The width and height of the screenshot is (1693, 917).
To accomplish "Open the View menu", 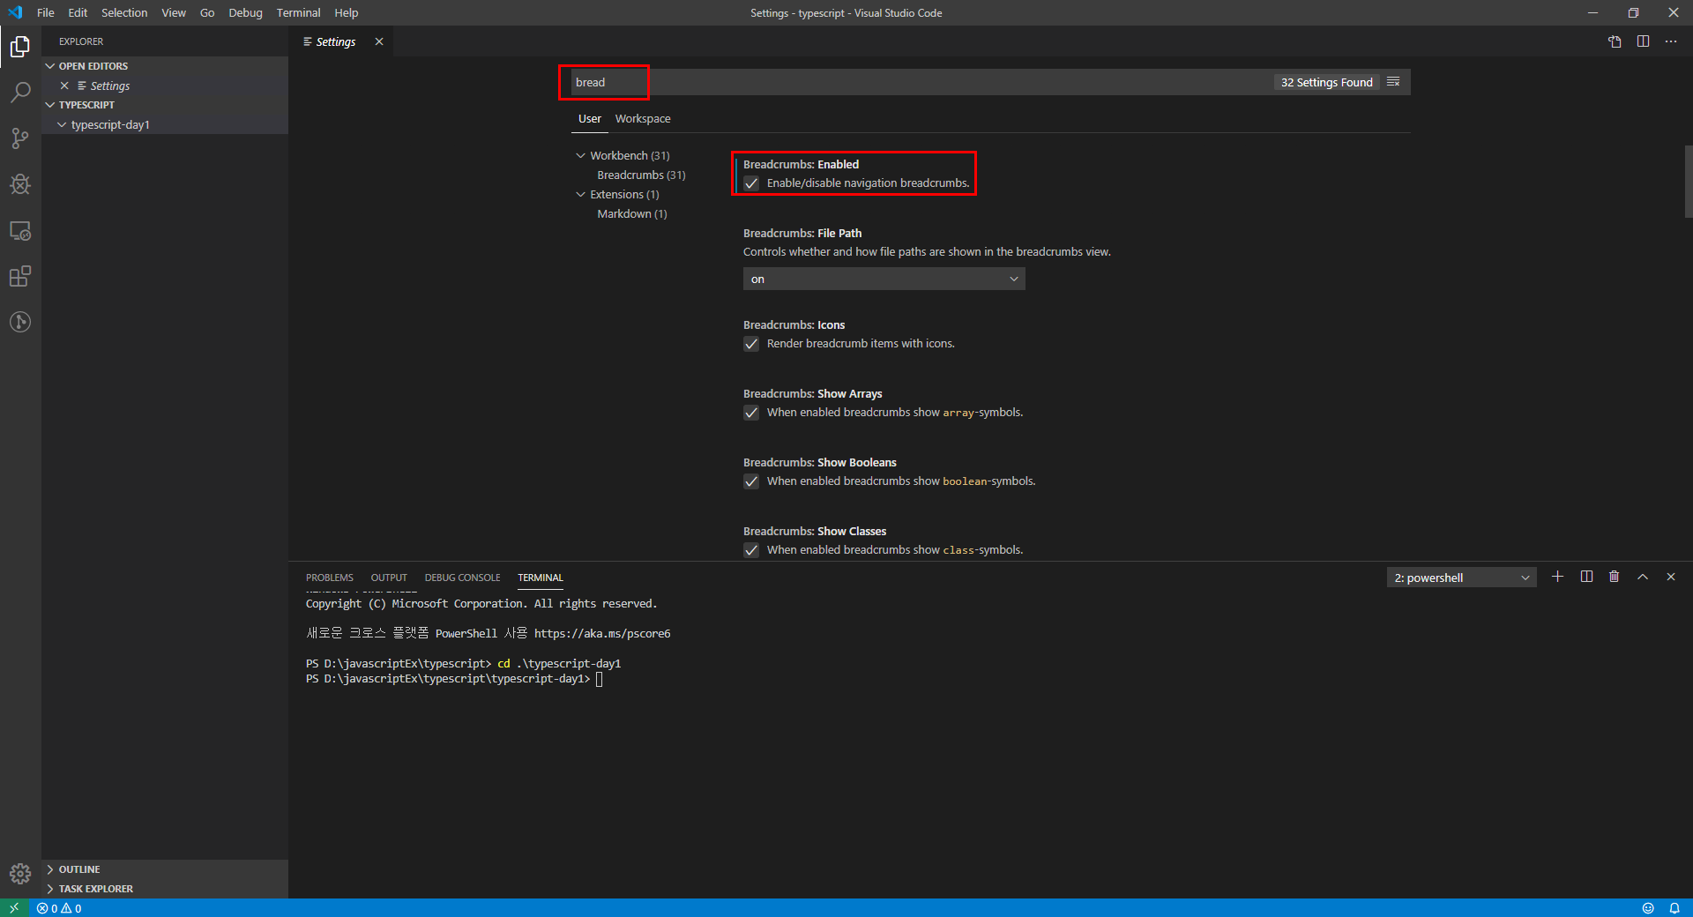I will coord(174,12).
